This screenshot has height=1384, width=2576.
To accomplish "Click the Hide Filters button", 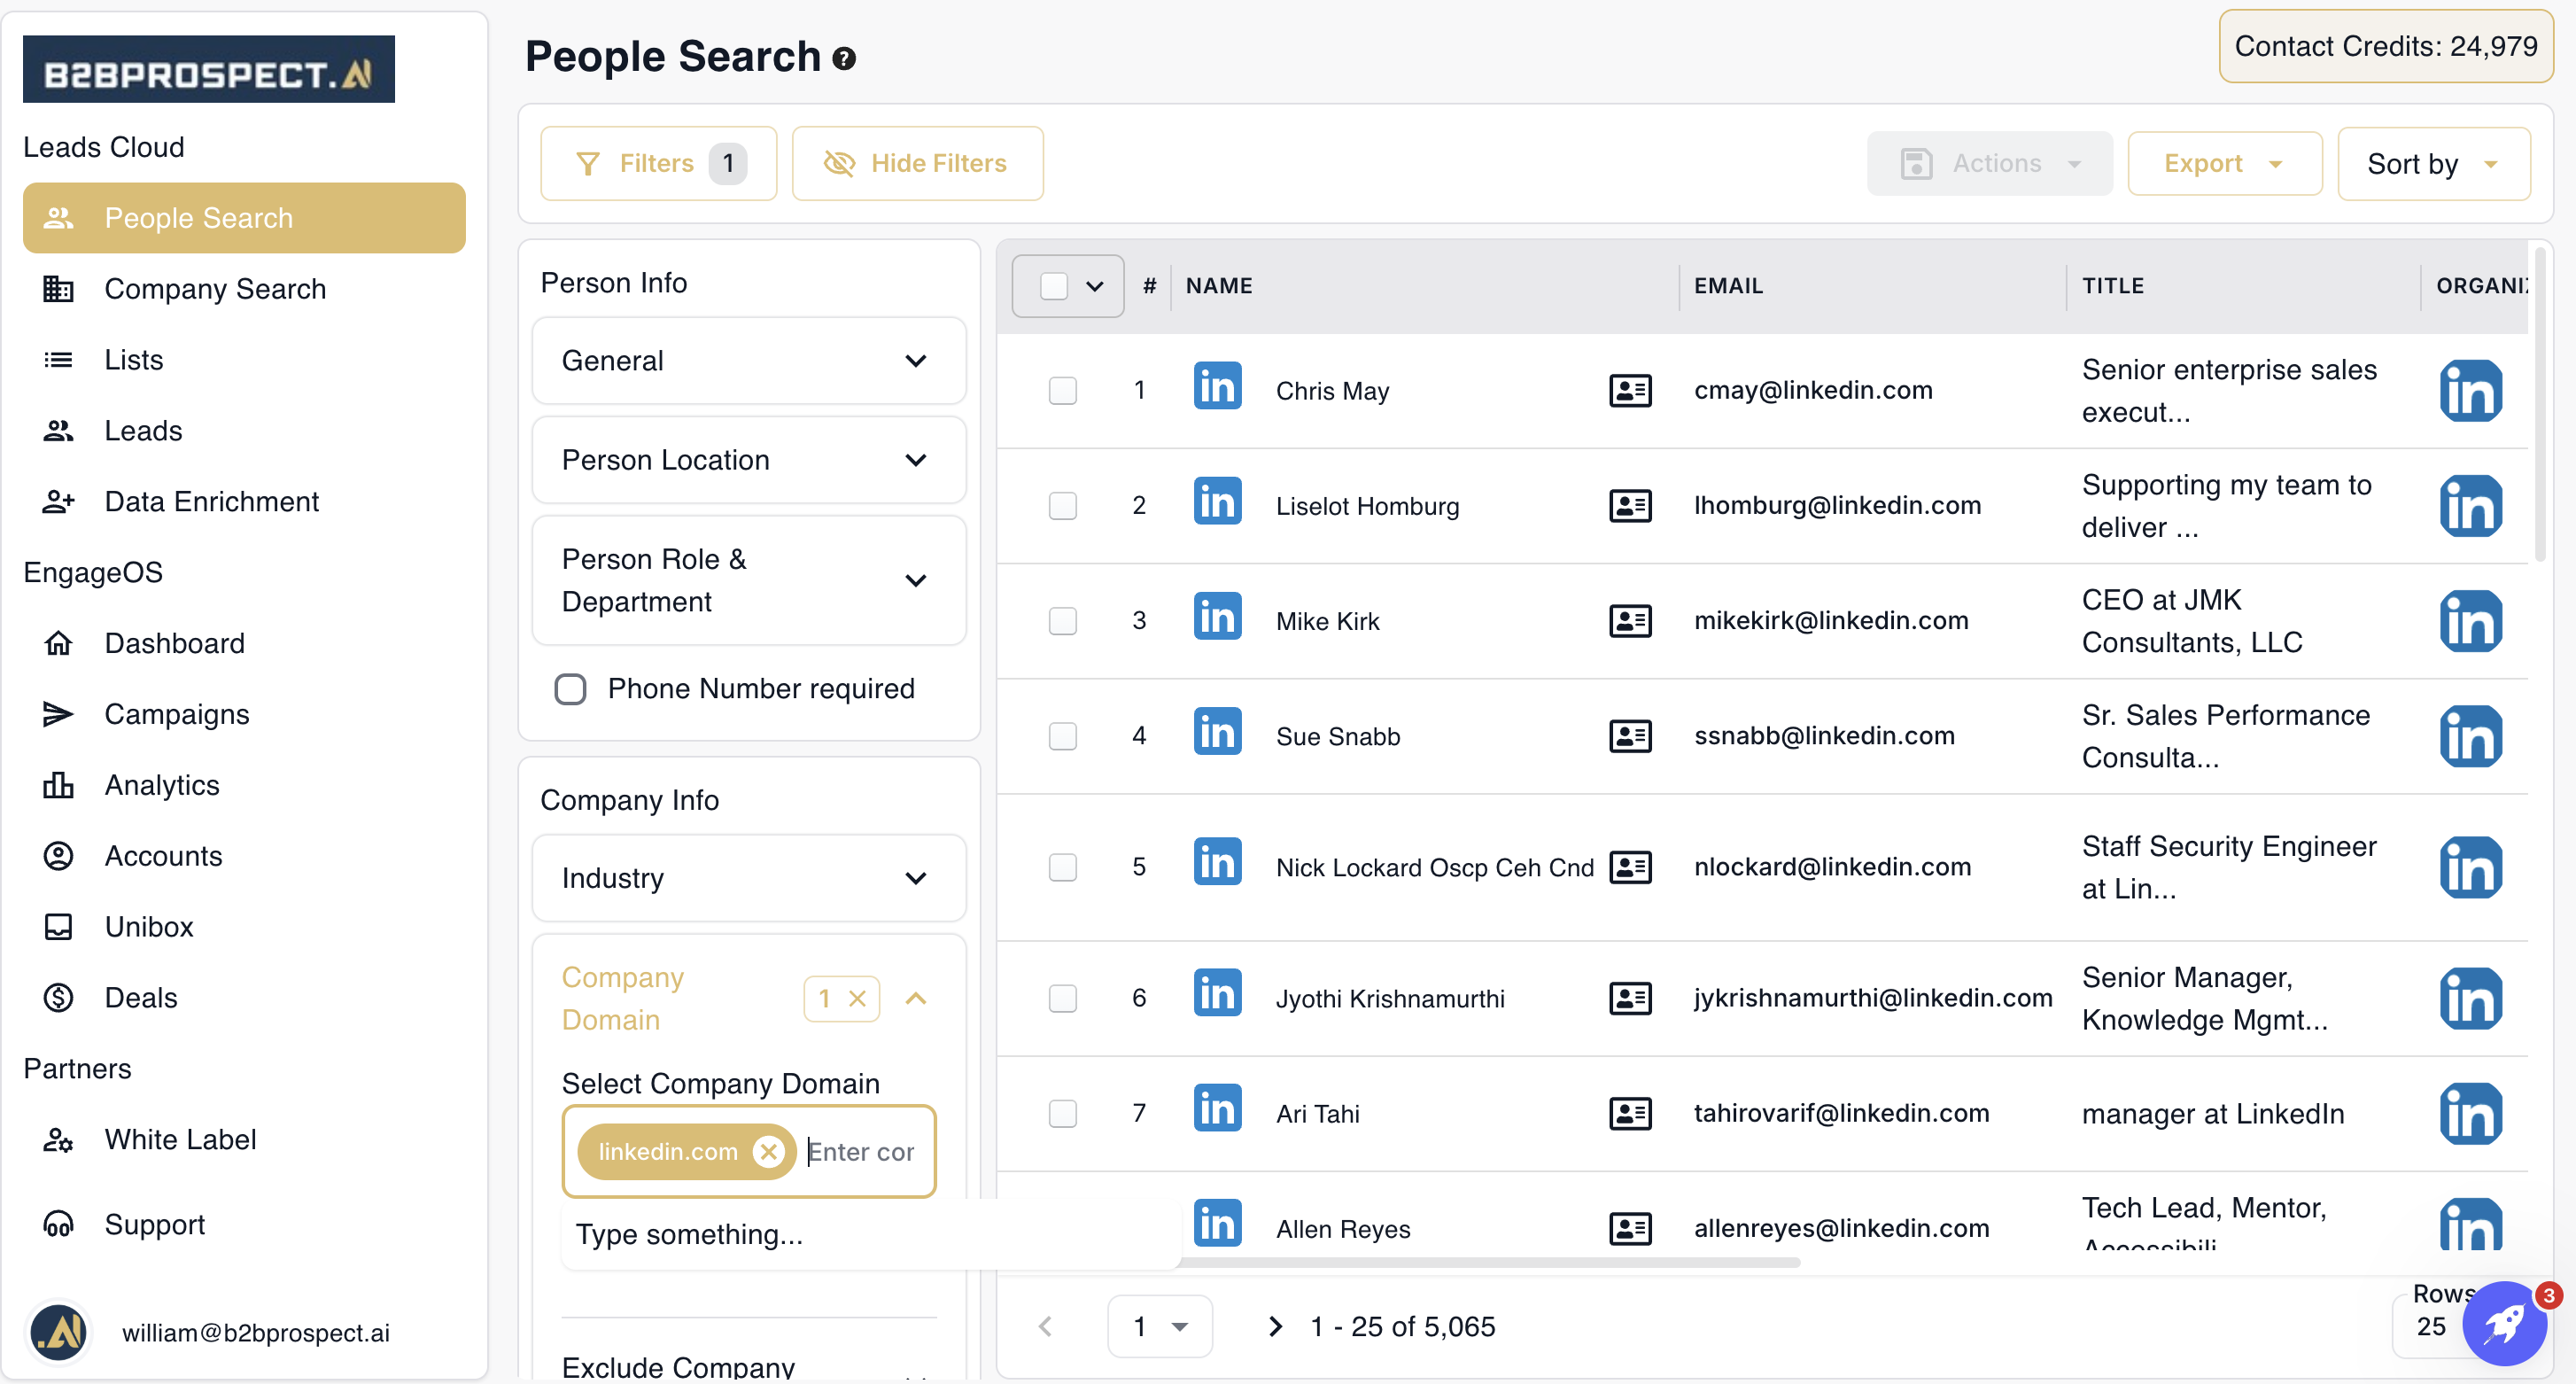I will point(917,163).
